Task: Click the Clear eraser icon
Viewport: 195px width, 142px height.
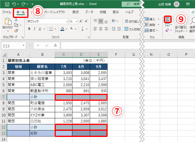Action: click(x=167, y=30)
